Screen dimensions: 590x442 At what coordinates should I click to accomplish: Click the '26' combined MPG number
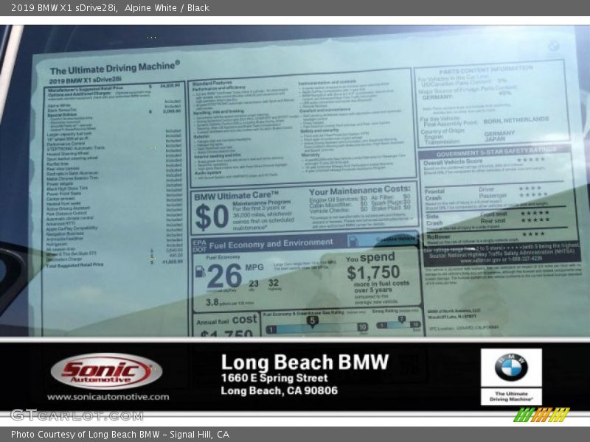coord(224,276)
